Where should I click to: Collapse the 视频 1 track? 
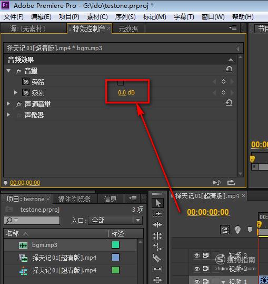pos(223,282)
